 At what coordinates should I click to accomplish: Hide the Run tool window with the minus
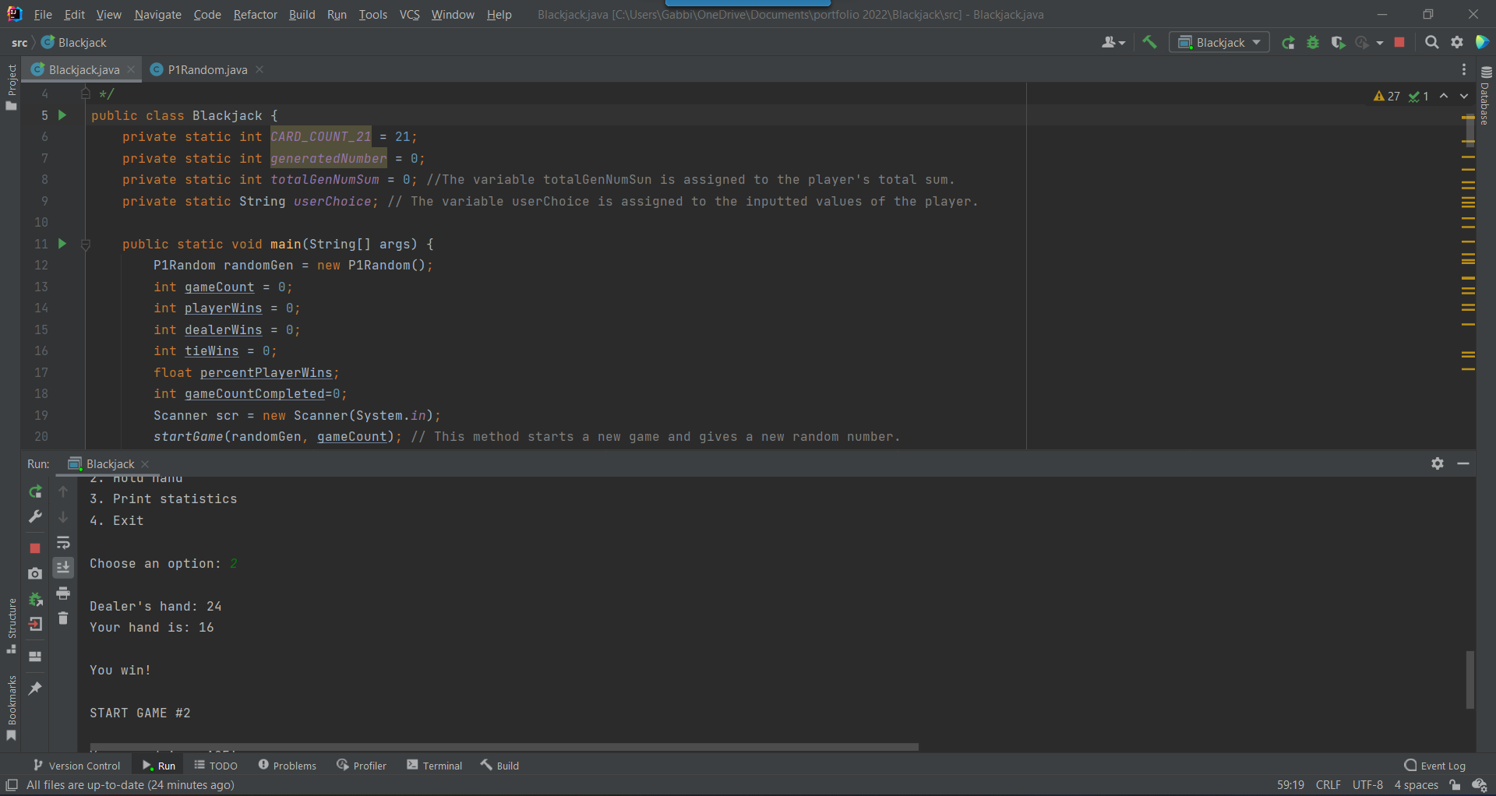click(x=1463, y=463)
